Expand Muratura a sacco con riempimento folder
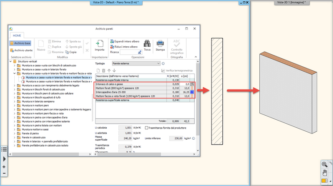 (14, 85)
